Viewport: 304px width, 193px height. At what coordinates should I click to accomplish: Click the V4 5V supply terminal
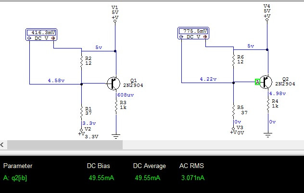click(267, 20)
